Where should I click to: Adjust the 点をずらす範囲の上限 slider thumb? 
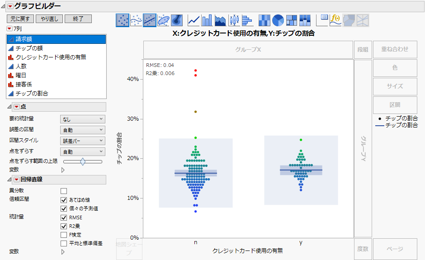tap(83, 162)
